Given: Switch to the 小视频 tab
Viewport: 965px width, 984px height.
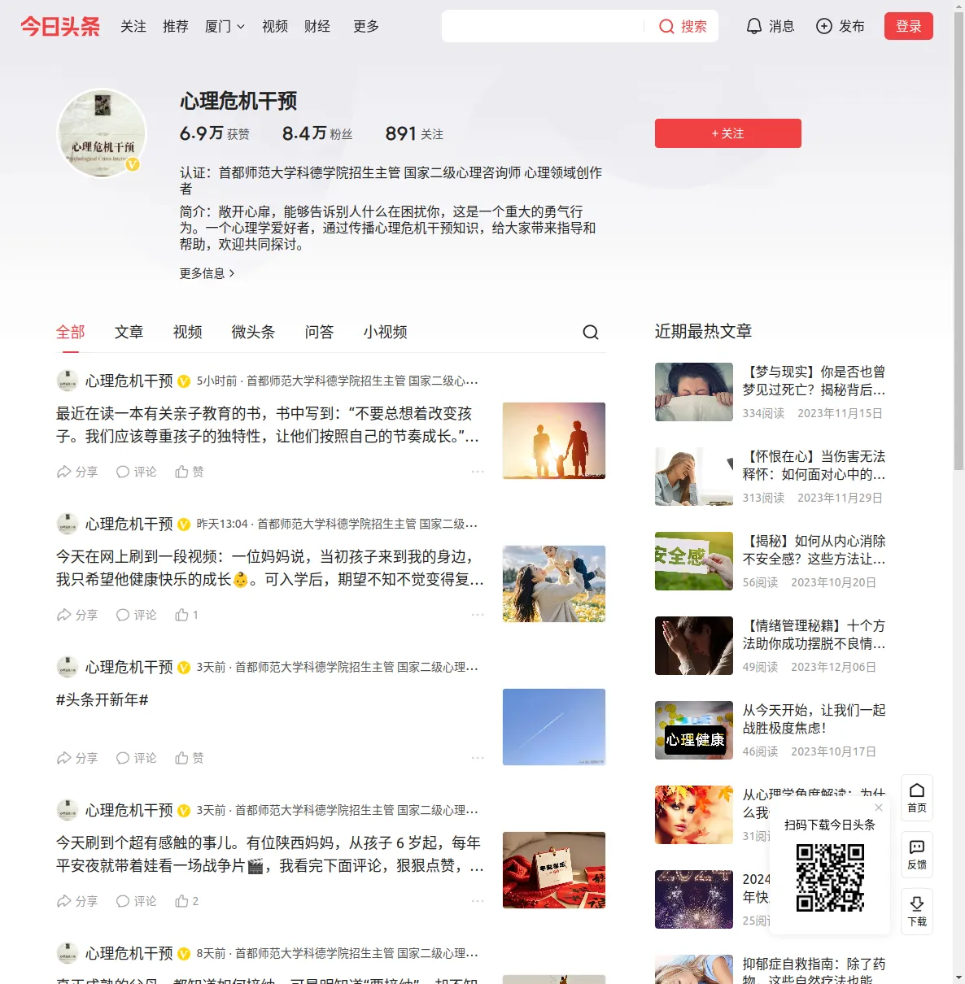Looking at the screenshot, I should click(385, 332).
